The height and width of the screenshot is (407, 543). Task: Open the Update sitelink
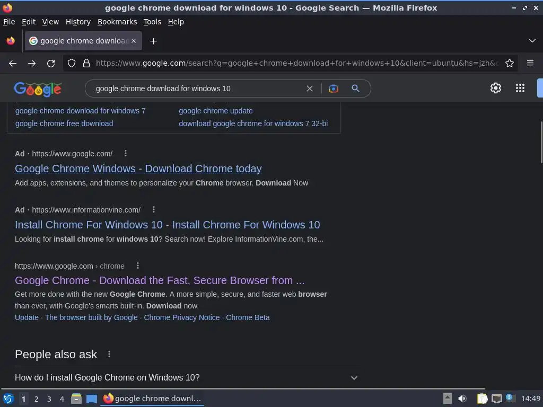tap(27, 317)
